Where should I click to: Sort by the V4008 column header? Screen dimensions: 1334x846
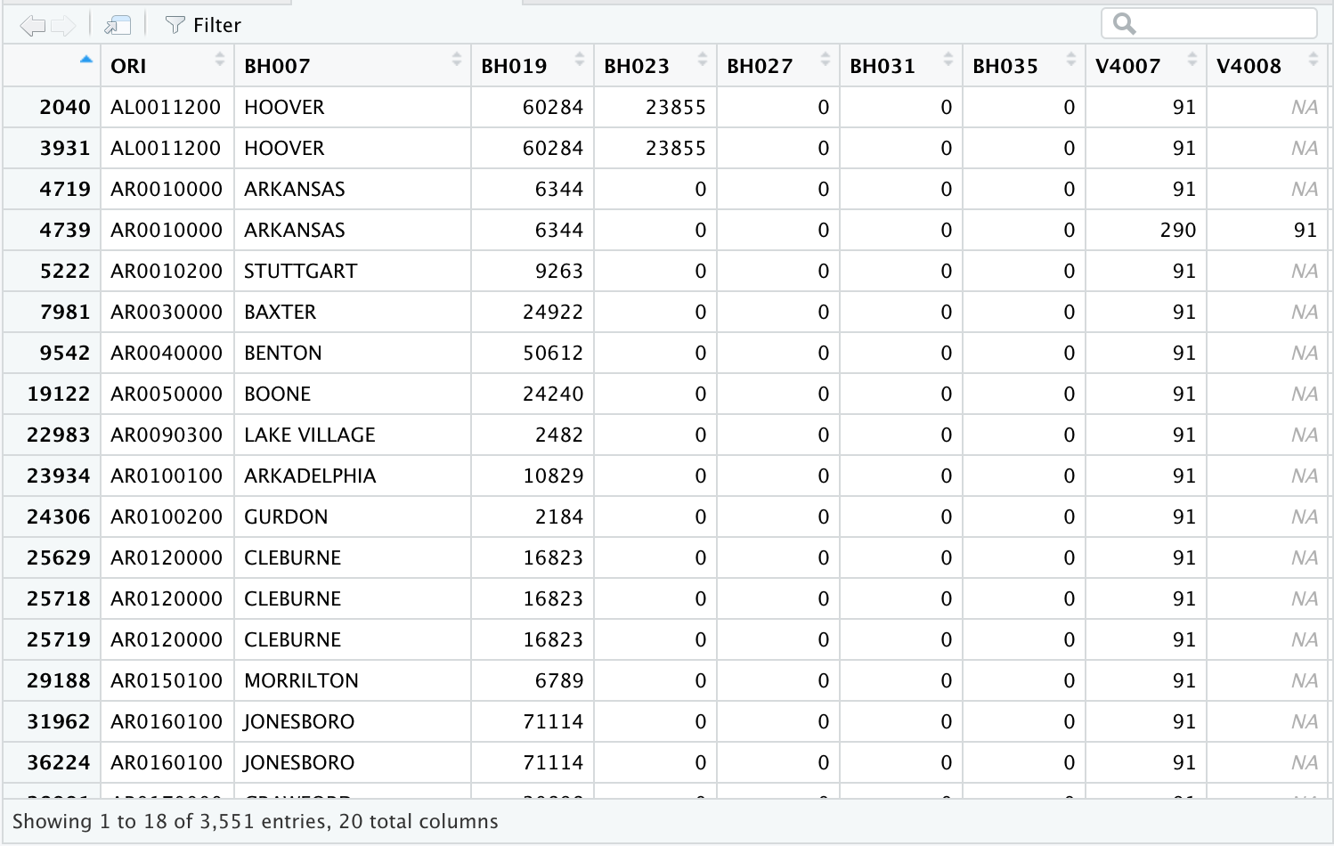[x=1266, y=66]
